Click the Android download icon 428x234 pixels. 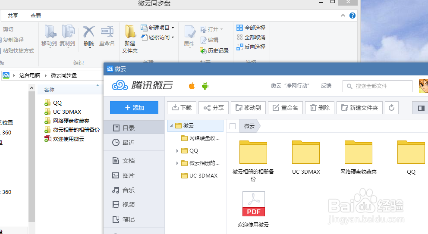[205, 86]
